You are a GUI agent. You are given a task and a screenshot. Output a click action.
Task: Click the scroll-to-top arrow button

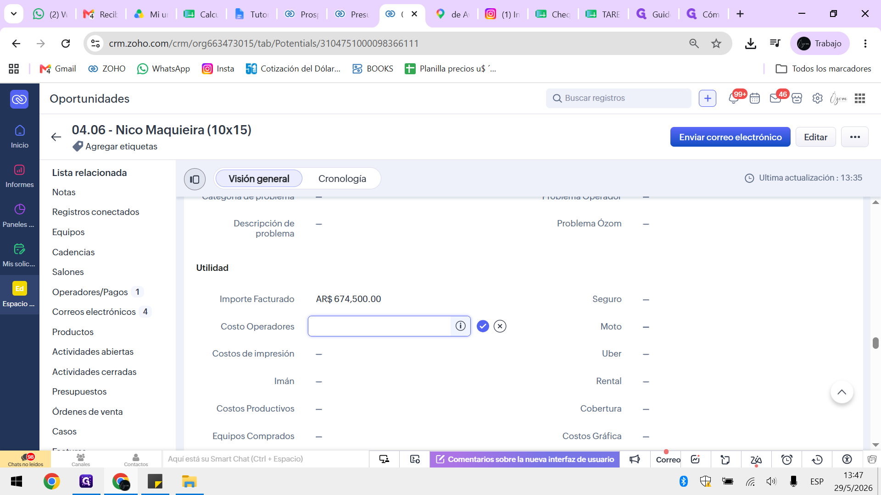(842, 392)
